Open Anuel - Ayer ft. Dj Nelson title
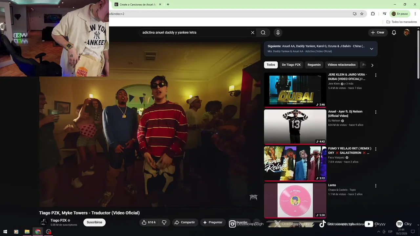Viewport: 420px width, 236px height. (346, 114)
